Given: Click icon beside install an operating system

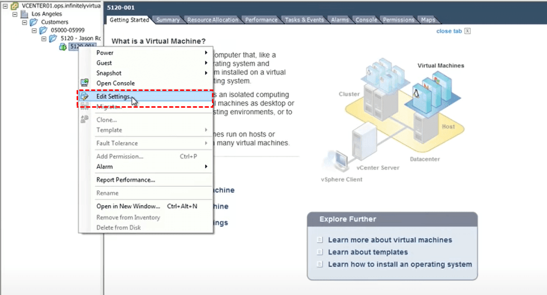Looking at the screenshot, I should coord(320,264).
